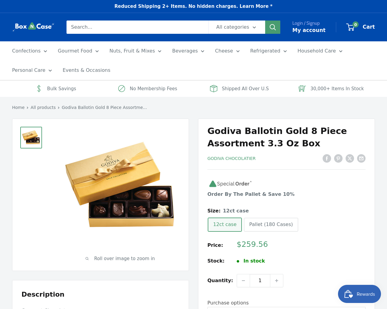Open GODIVA CHOCOLATIER brand link
The image size is (387, 309).
(x=231, y=158)
